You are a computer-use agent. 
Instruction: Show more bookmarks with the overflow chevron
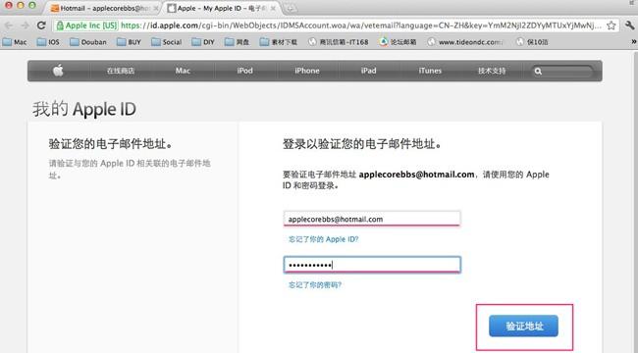pos(633,41)
